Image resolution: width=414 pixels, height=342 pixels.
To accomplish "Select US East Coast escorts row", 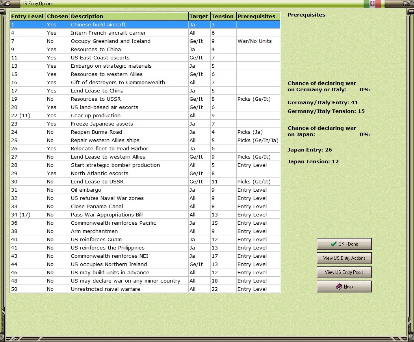I will pyautogui.click(x=145, y=57).
